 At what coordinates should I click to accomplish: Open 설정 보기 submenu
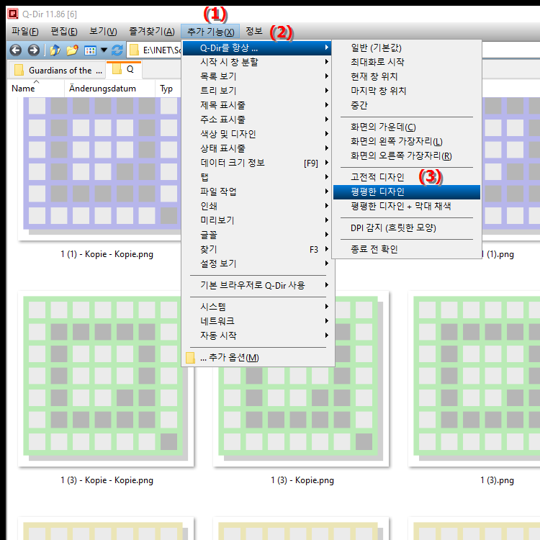257,264
